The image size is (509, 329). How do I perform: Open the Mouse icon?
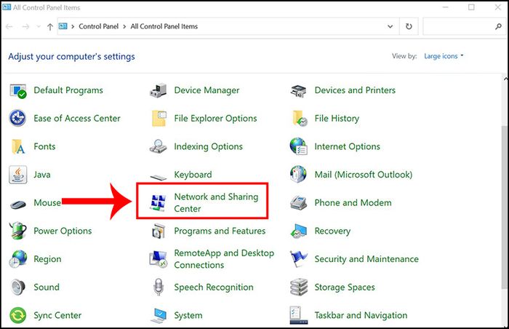click(18, 205)
